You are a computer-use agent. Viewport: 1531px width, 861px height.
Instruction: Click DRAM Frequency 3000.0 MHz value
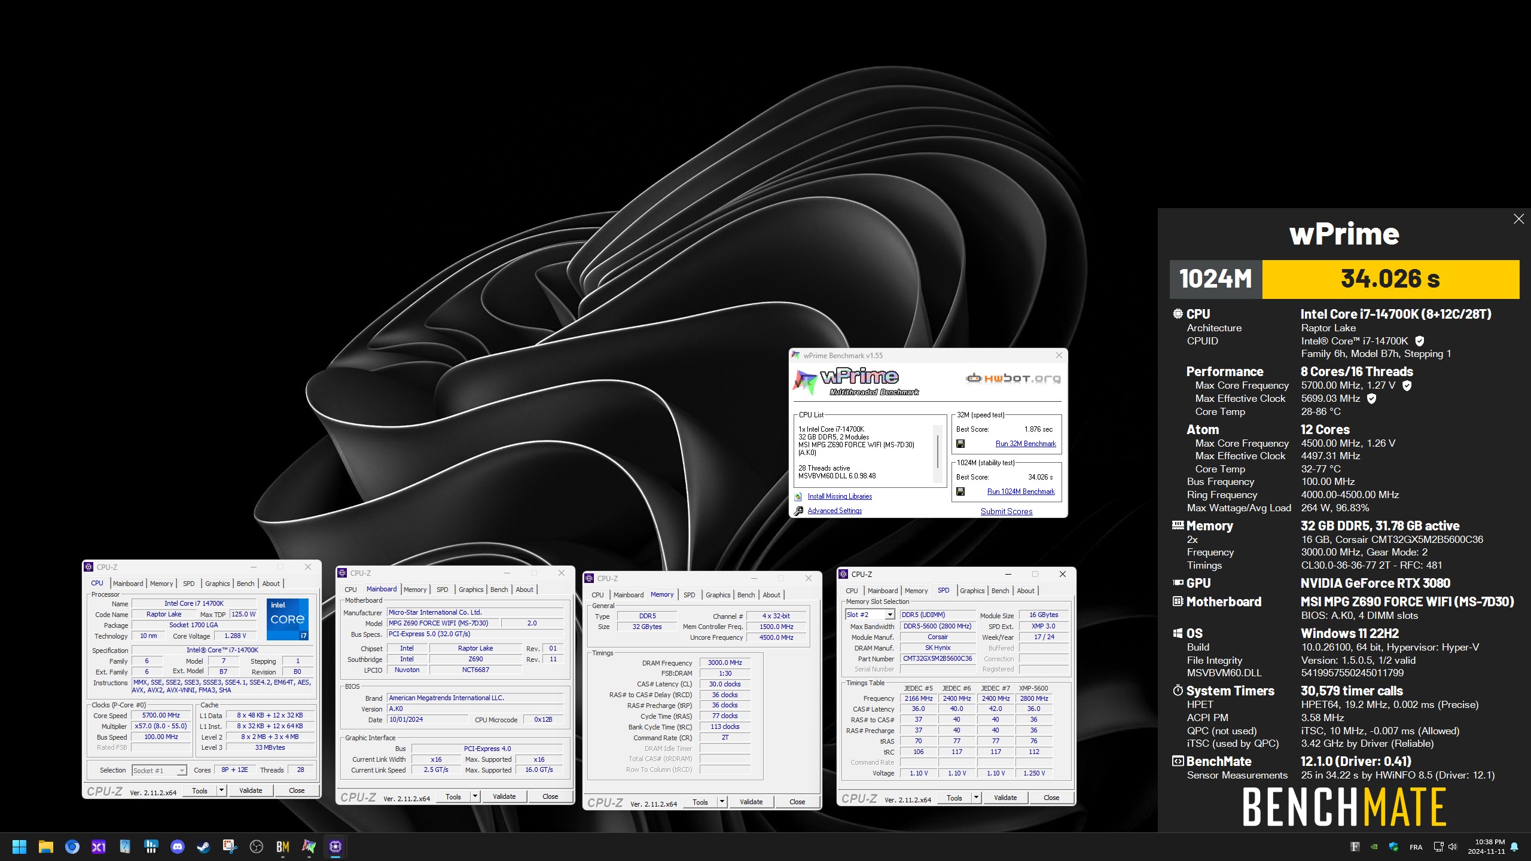coord(725,662)
